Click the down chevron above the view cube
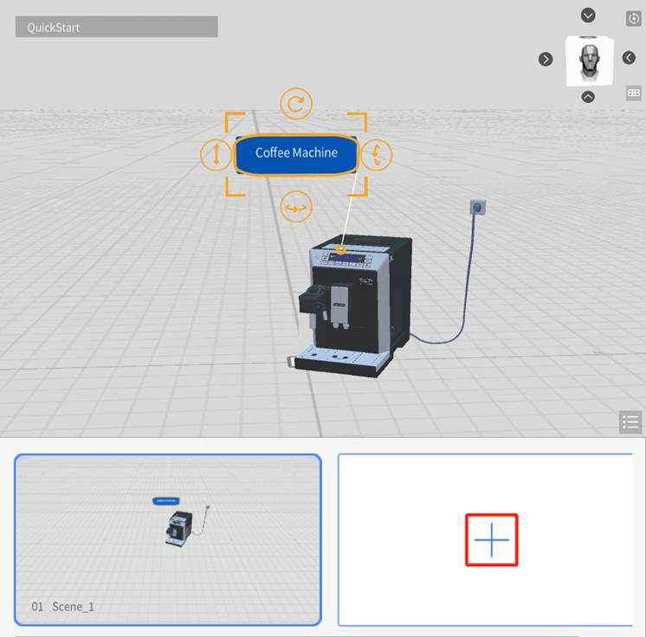This screenshot has width=646, height=637. point(589,16)
